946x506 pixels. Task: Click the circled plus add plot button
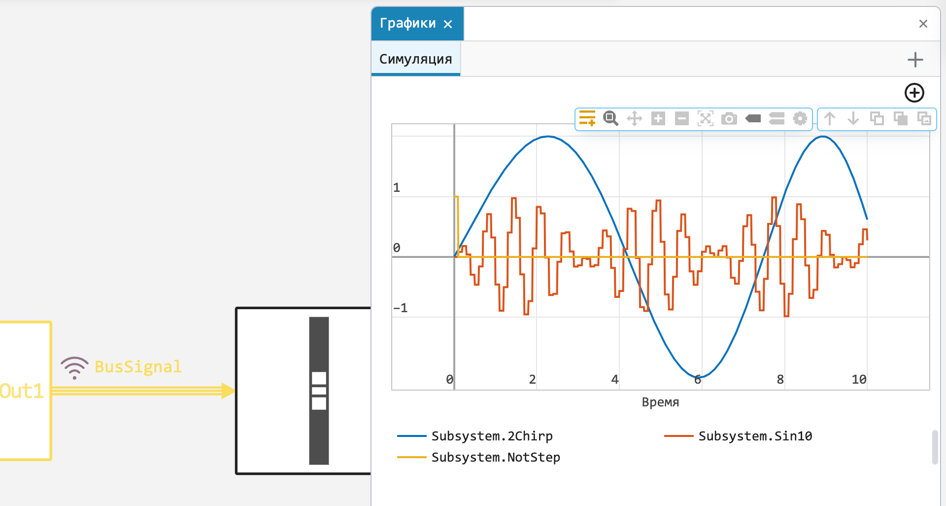914,93
